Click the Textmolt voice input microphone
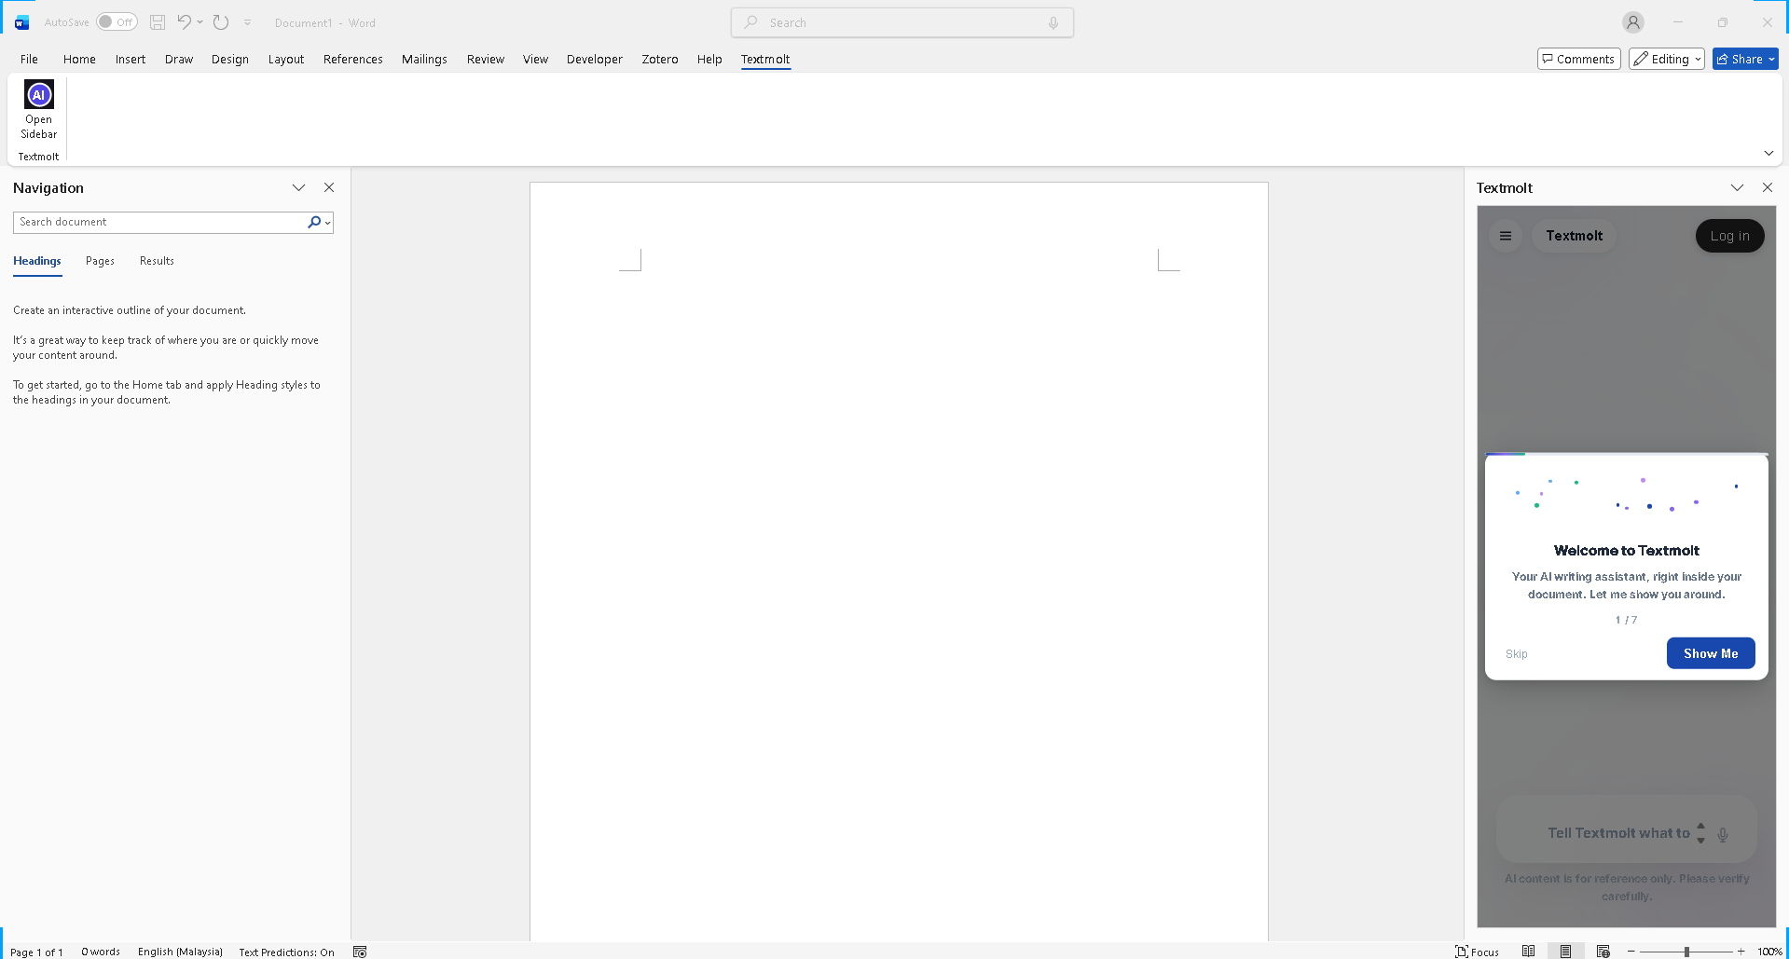 [1723, 834]
